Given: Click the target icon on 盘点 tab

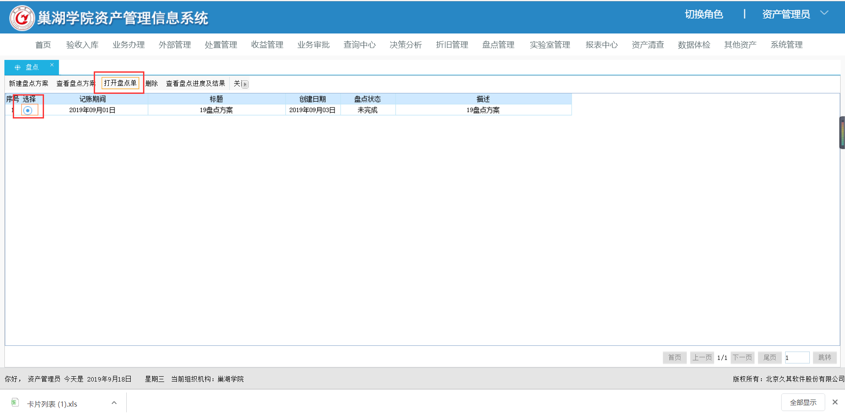Looking at the screenshot, I should pos(18,67).
